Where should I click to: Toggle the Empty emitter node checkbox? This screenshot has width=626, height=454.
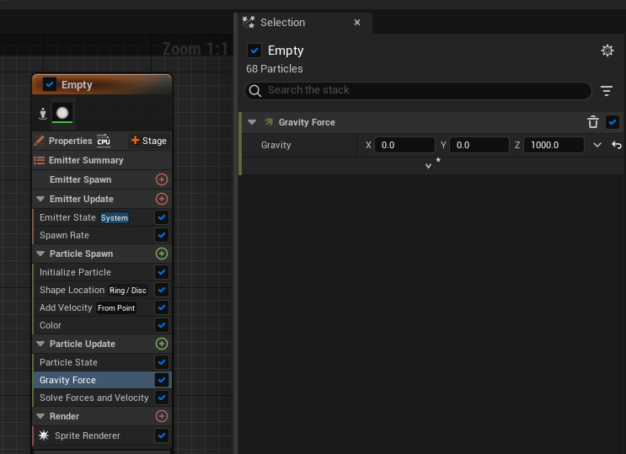(x=50, y=84)
